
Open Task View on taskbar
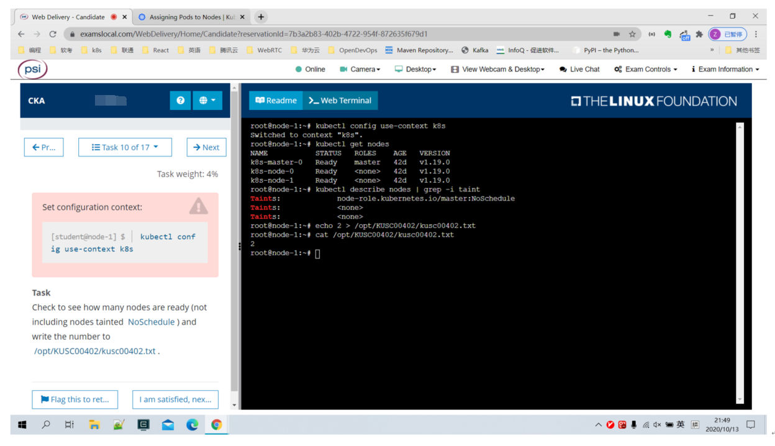pyautogui.click(x=70, y=425)
